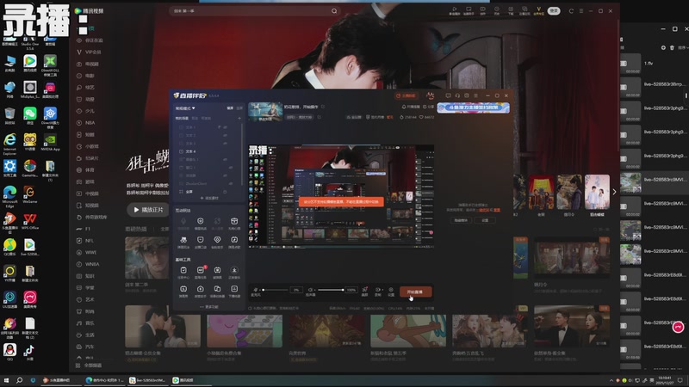Screen dimensions: 689x387
Task: Click the delete trash icon in right window
Action: [672, 47]
